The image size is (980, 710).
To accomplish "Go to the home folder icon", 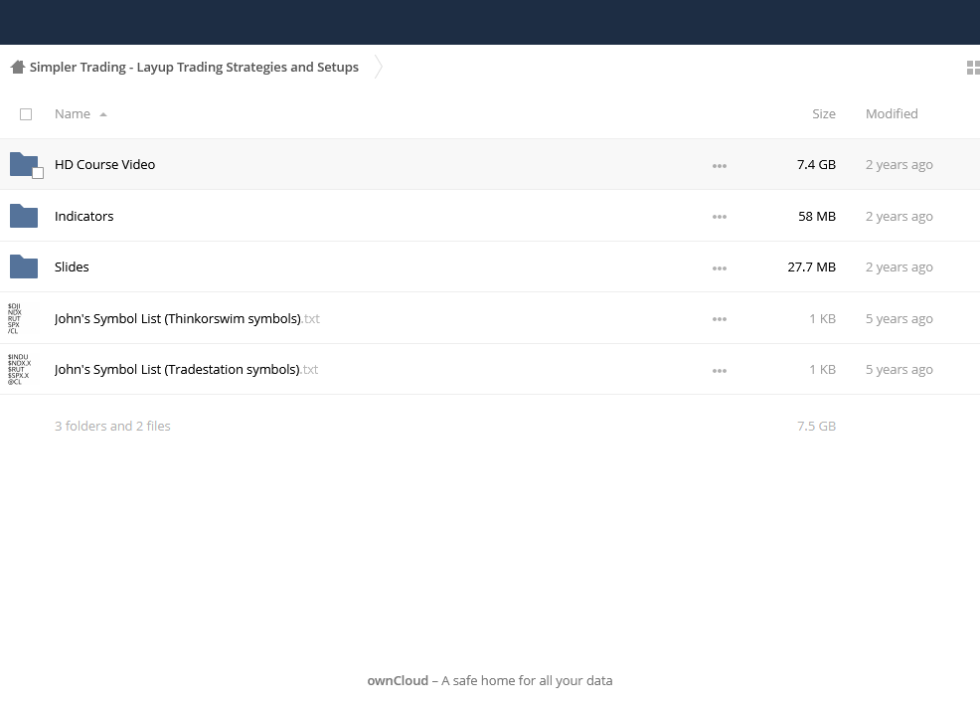I will (18, 67).
